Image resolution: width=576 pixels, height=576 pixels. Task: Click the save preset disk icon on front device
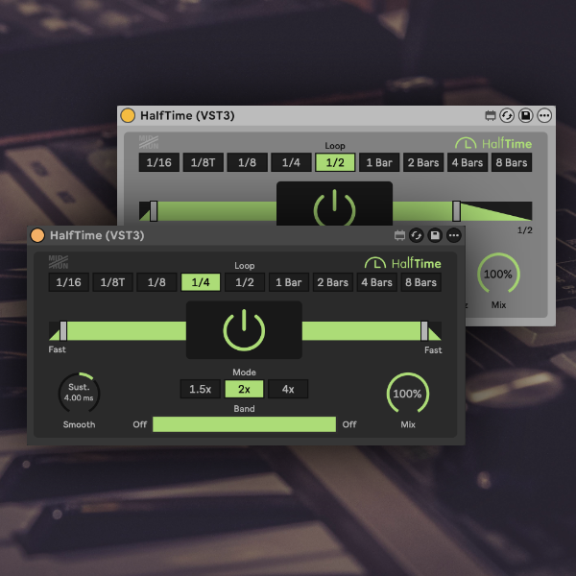click(x=436, y=235)
